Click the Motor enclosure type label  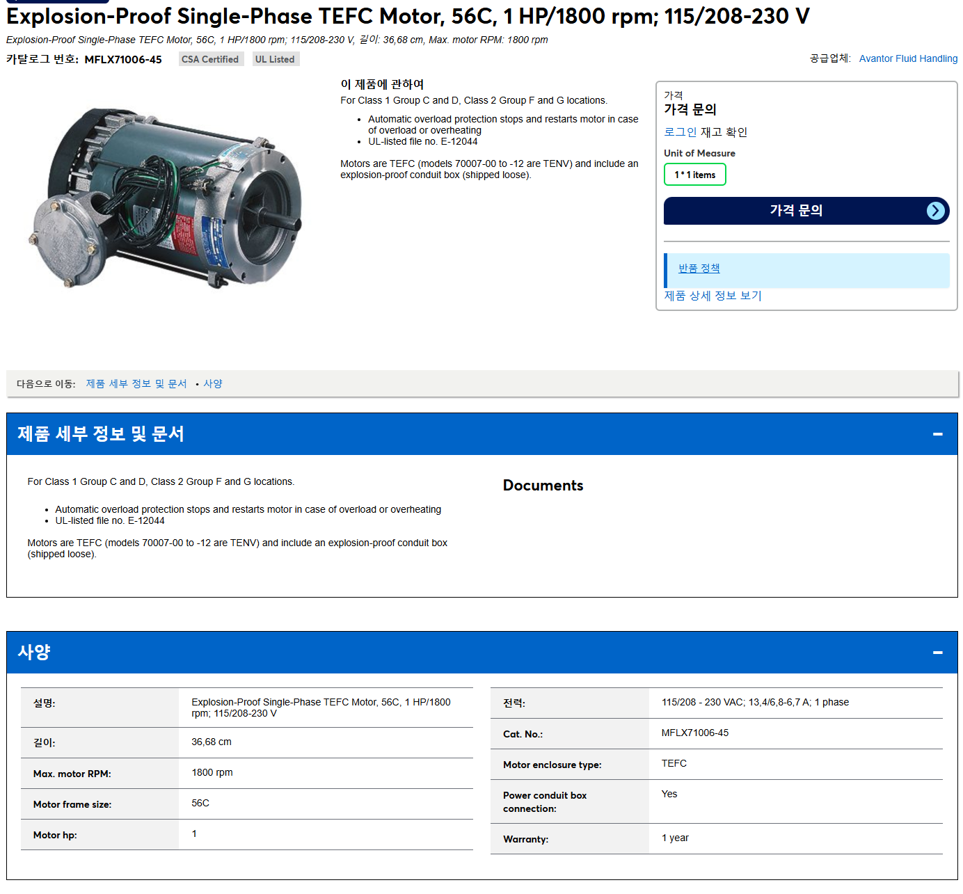pos(552,765)
